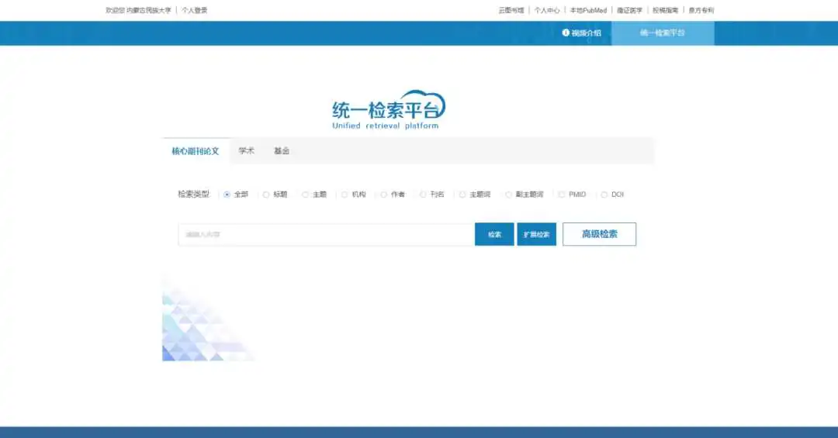Image resolution: width=838 pixels, height=438 pixels.
Task: Select the 全部 search type radio
Action: [x=227, y=195]
